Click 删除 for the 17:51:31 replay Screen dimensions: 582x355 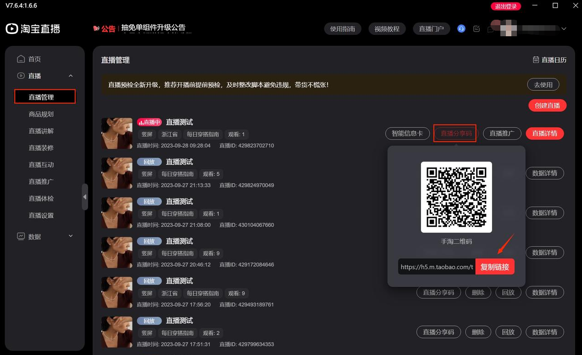point(478,332)
